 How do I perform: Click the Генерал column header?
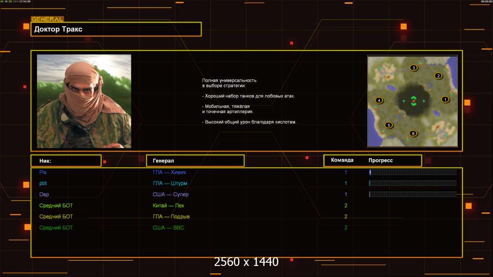point(195,161)
